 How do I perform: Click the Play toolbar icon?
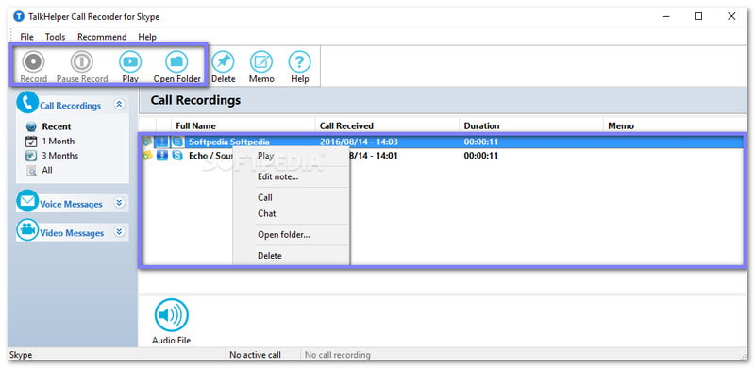tap(130, 61)
